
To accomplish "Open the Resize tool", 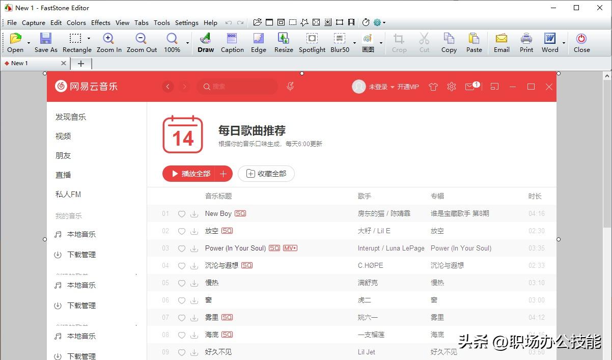I will (x=283, y=41).
